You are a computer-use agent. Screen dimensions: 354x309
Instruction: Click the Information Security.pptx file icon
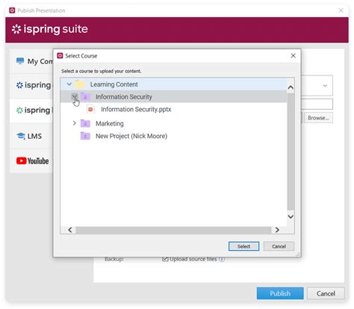(90, 109)
